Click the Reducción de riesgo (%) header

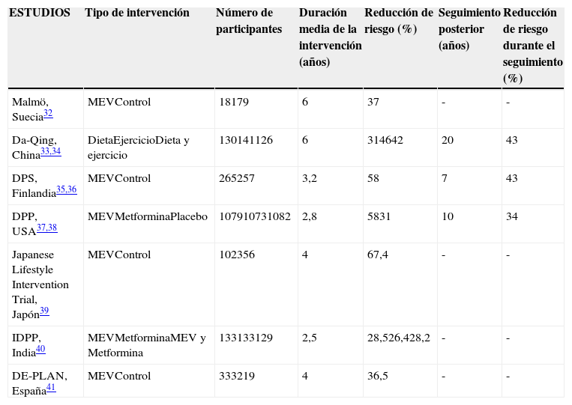click(398, 21)
